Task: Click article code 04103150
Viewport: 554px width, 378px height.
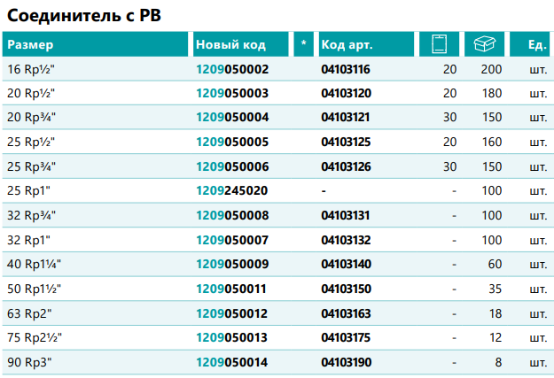Action: (347, 289)
